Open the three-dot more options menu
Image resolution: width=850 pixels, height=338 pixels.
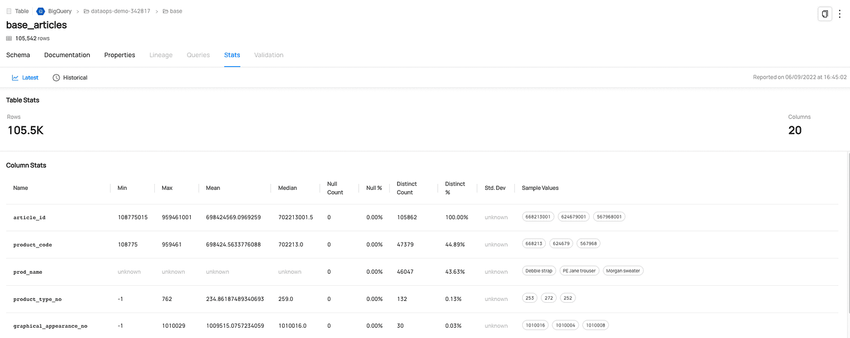[x=840, y=13]
